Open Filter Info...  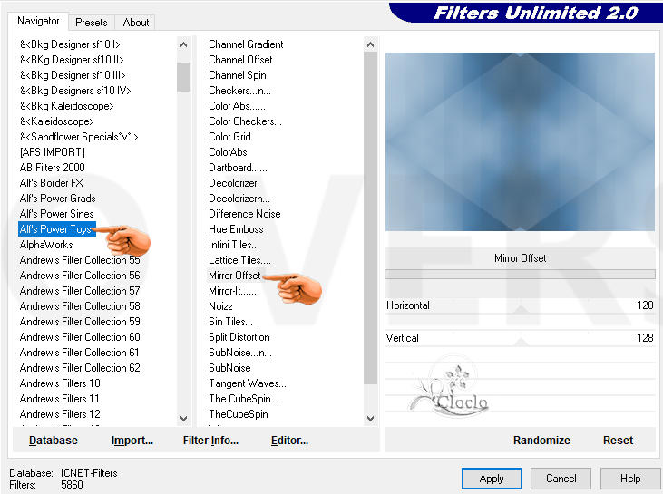coord(210,441)
